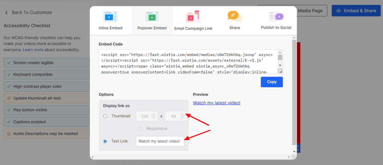Click checkmark icon next to Captions enabled
Screen dimensions: 383x165
tap(9, 122)
